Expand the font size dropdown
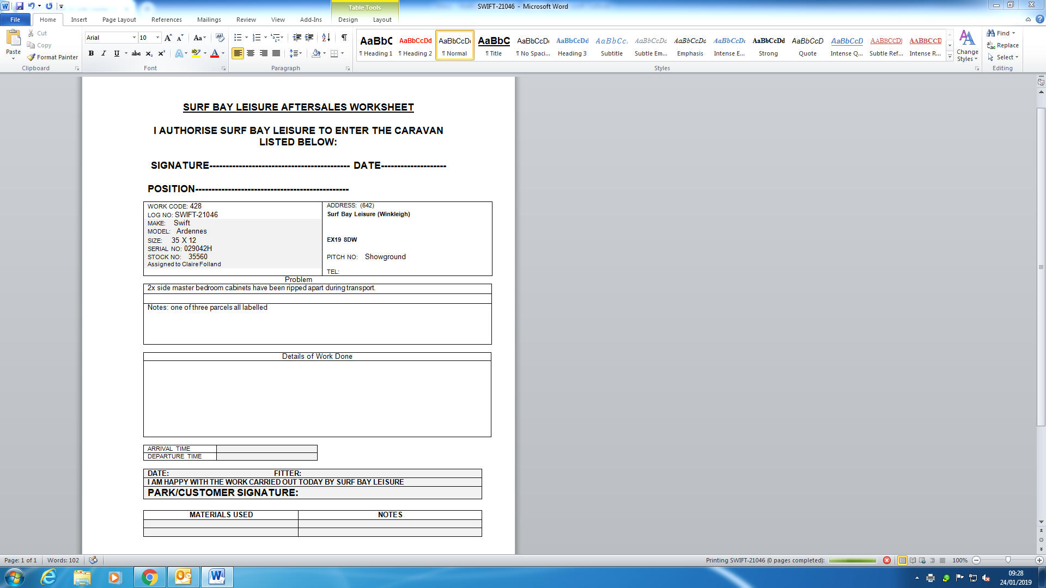 click(158, 38)
